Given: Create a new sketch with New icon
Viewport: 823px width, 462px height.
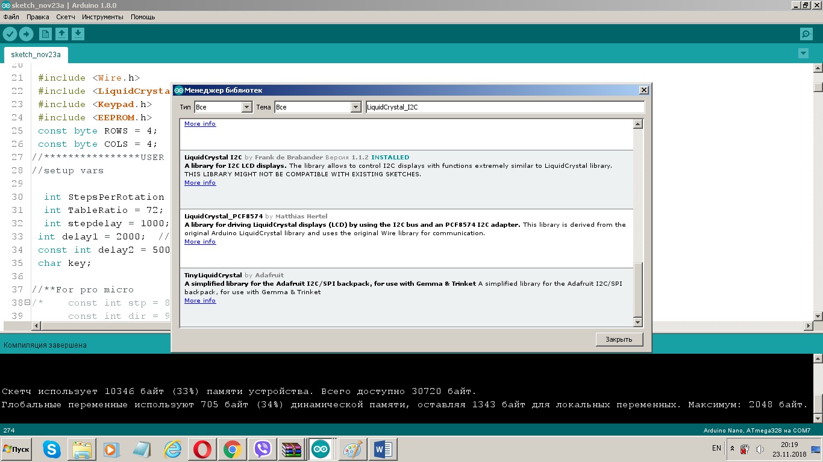Looking at the screenshot, I should coord(45,34).
